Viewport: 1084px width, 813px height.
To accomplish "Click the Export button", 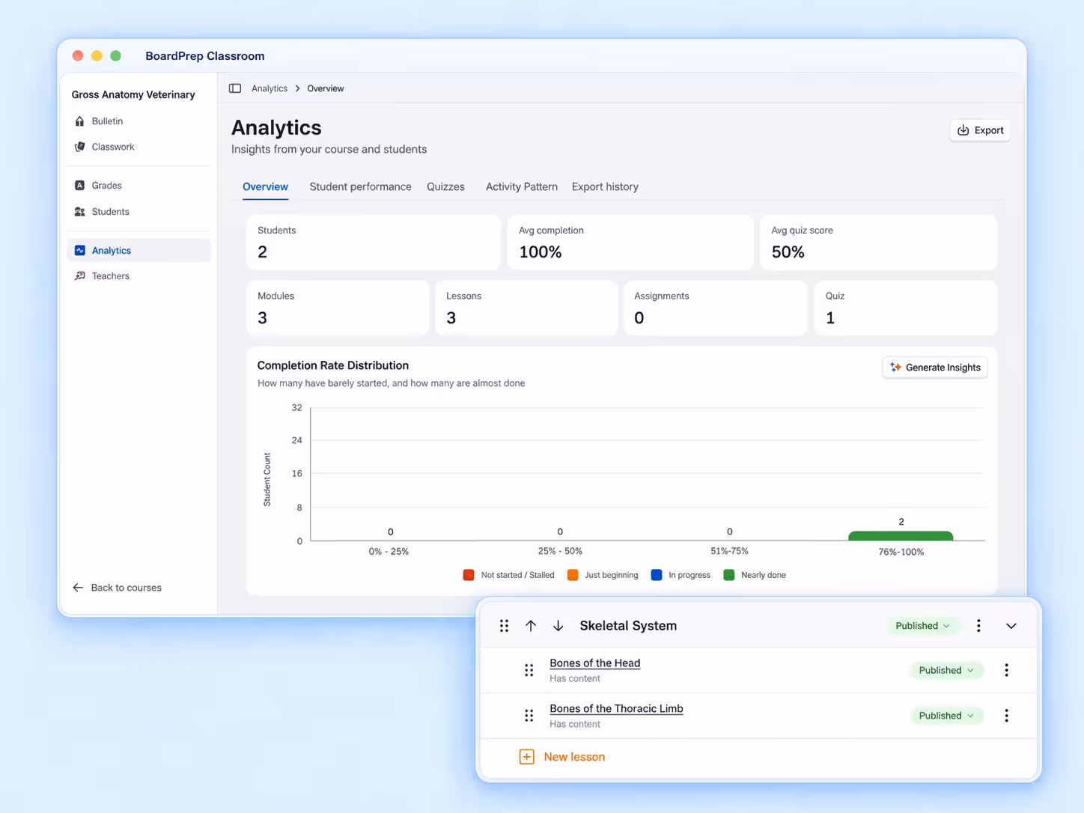I will coord(980,130).
